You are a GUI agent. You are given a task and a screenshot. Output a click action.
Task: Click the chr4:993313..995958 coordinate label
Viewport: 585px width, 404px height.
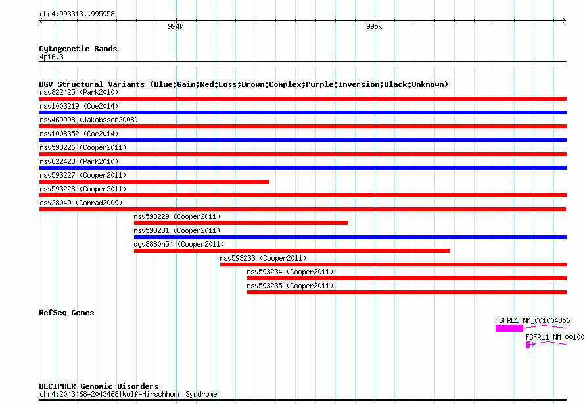[77, 14]
